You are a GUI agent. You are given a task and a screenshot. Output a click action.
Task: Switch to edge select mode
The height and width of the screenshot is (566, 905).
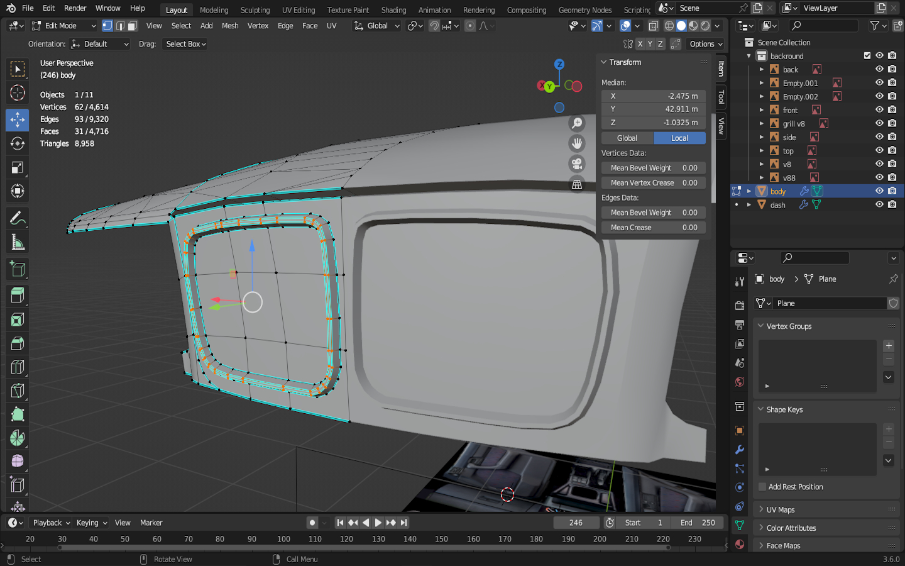coord(120,26)
